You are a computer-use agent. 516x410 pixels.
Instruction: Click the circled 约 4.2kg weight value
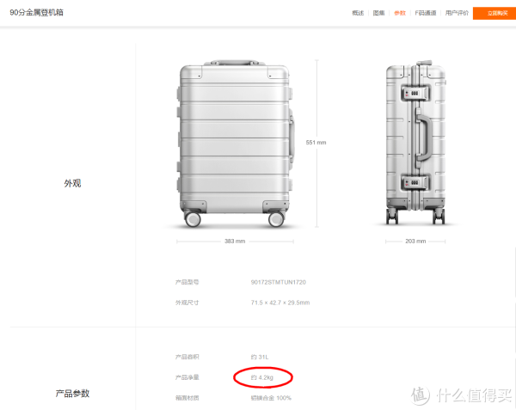tap(262, 377)
